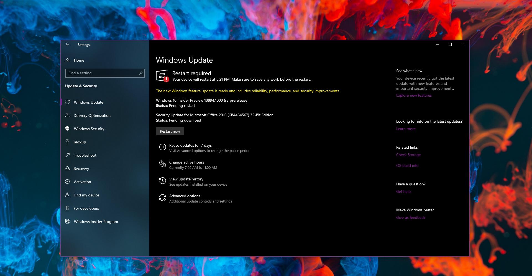
Task: Click the Status: Pending download text
Action: pos(178,120)
